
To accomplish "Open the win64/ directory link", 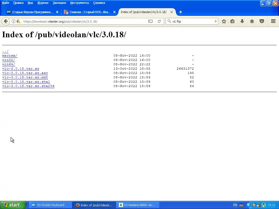I will (x=8, y=64).
